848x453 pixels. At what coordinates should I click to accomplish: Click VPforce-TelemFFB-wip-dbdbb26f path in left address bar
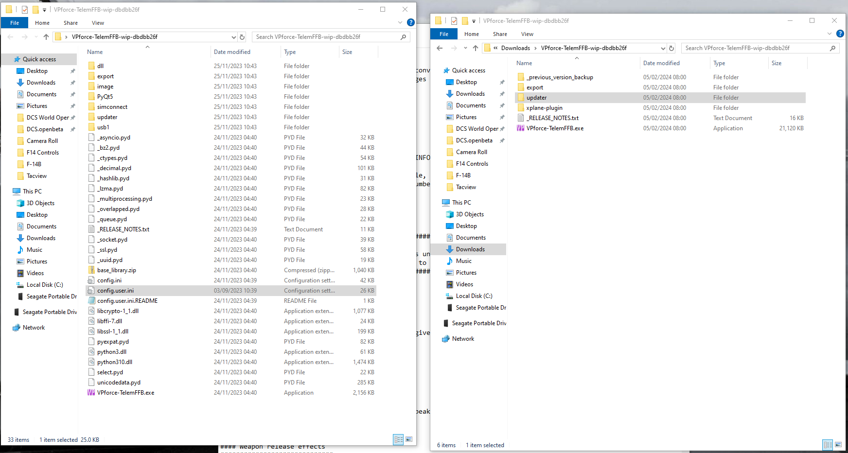[115, 37]
